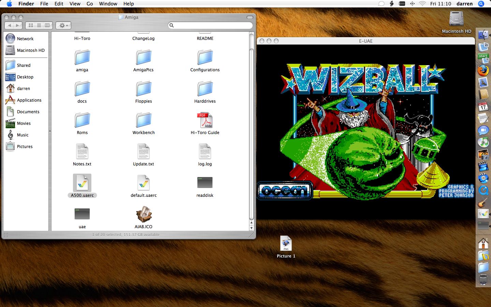Open the Configurations folder icon
The image size is (491, 307).
pos(205,57)
